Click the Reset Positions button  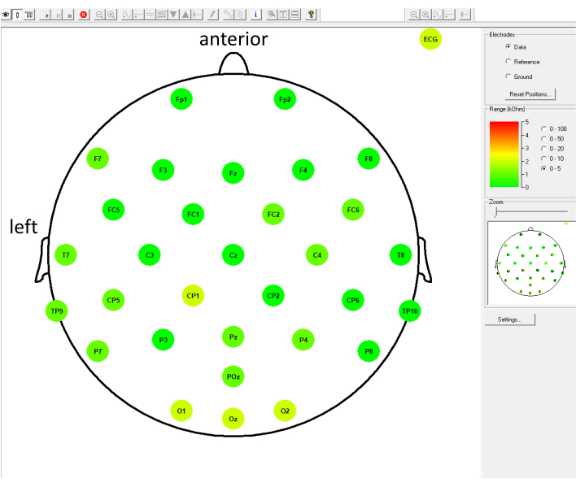(x=530, y=94)
